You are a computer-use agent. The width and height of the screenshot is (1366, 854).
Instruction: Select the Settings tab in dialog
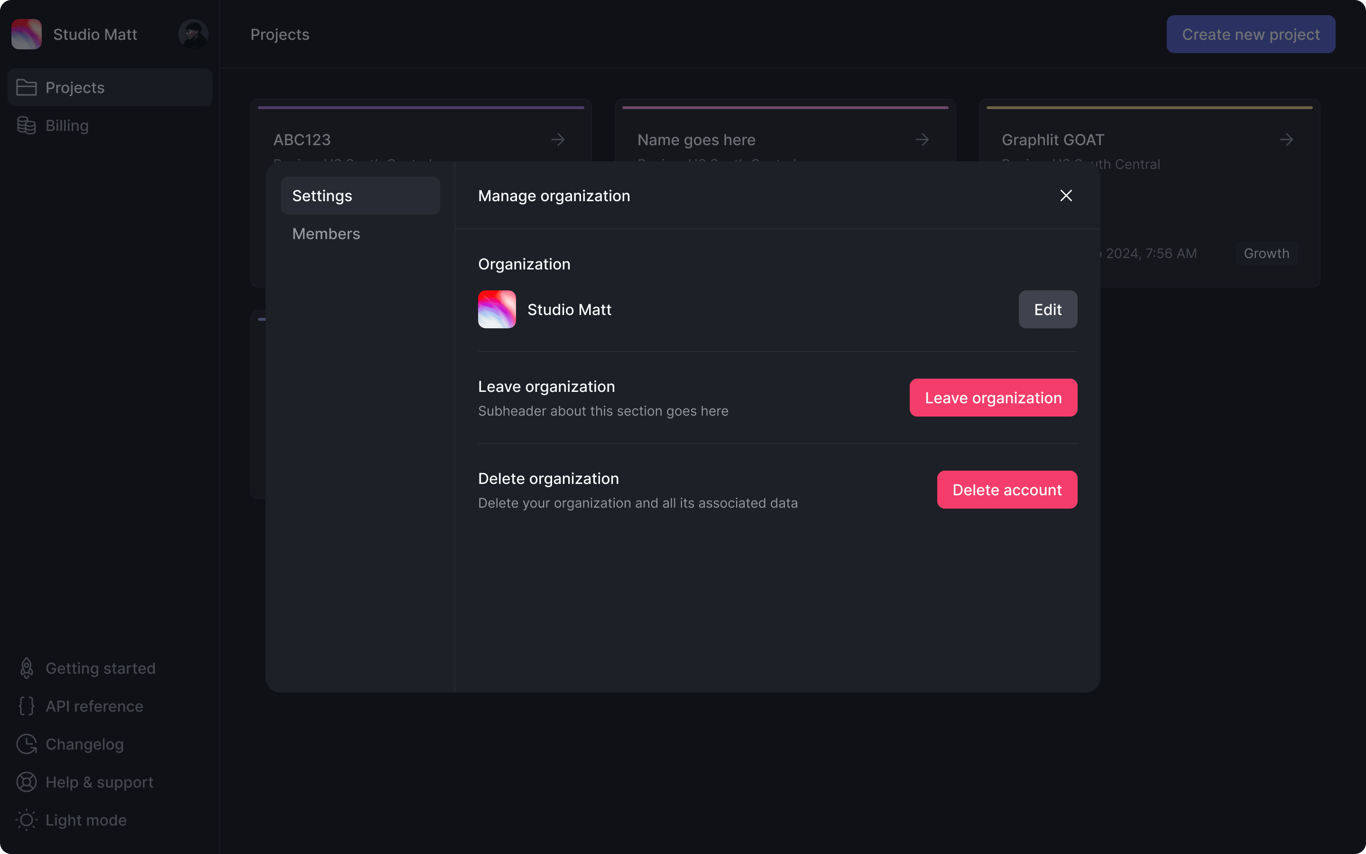(360, 195)
